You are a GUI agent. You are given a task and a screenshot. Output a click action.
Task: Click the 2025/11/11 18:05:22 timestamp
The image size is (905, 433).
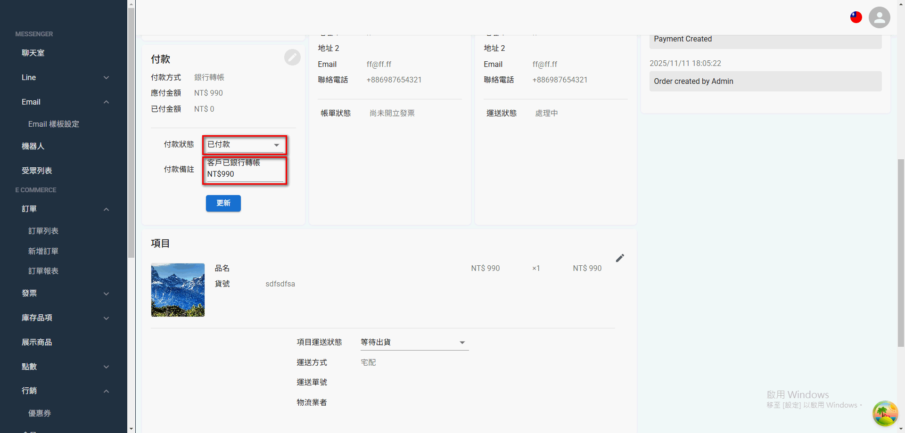click(685, 63)
